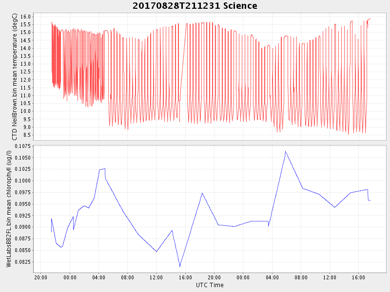Screen dimensions: 390x292
Task: Click the 'UTC Time' x-axis label
Action: point(210,285)
